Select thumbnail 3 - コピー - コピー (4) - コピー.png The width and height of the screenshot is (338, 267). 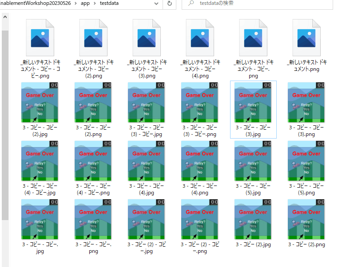pyautogui.click(x=93, y=161)
